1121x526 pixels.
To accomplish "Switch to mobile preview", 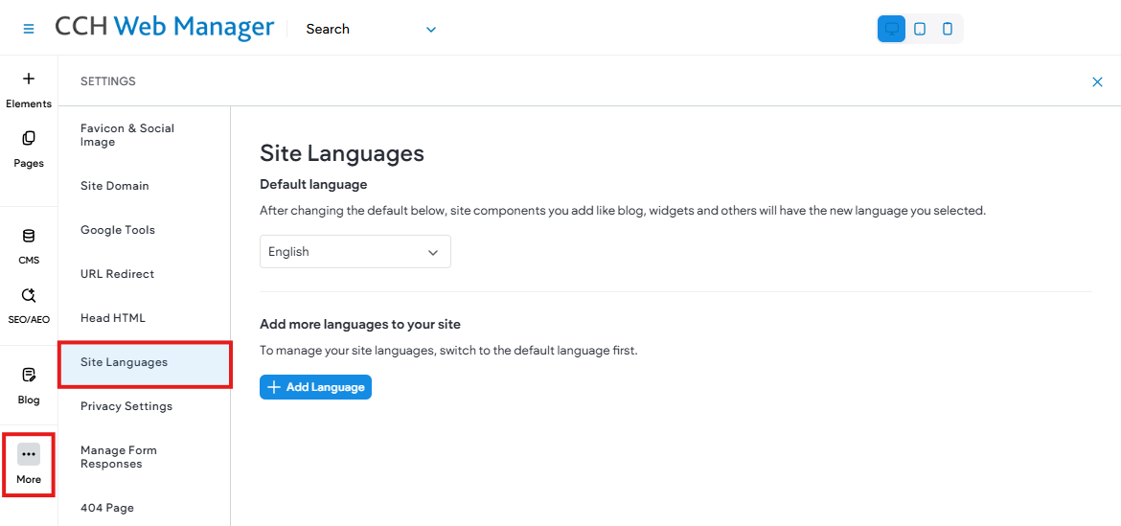I will pos(948,30).
